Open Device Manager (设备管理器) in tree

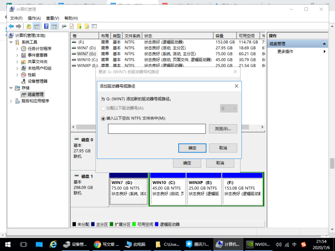38,81
